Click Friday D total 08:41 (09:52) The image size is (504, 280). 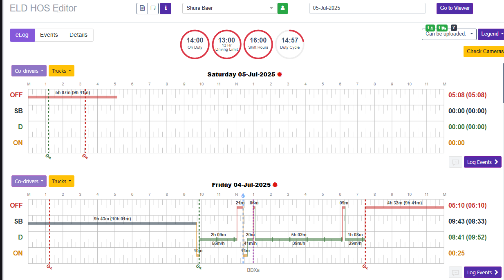(x=468, y=237)
